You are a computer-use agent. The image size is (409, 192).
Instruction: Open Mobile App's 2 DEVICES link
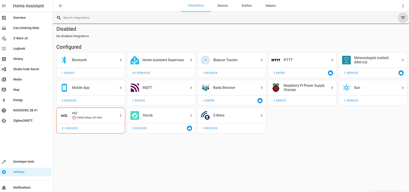point(69,101)
